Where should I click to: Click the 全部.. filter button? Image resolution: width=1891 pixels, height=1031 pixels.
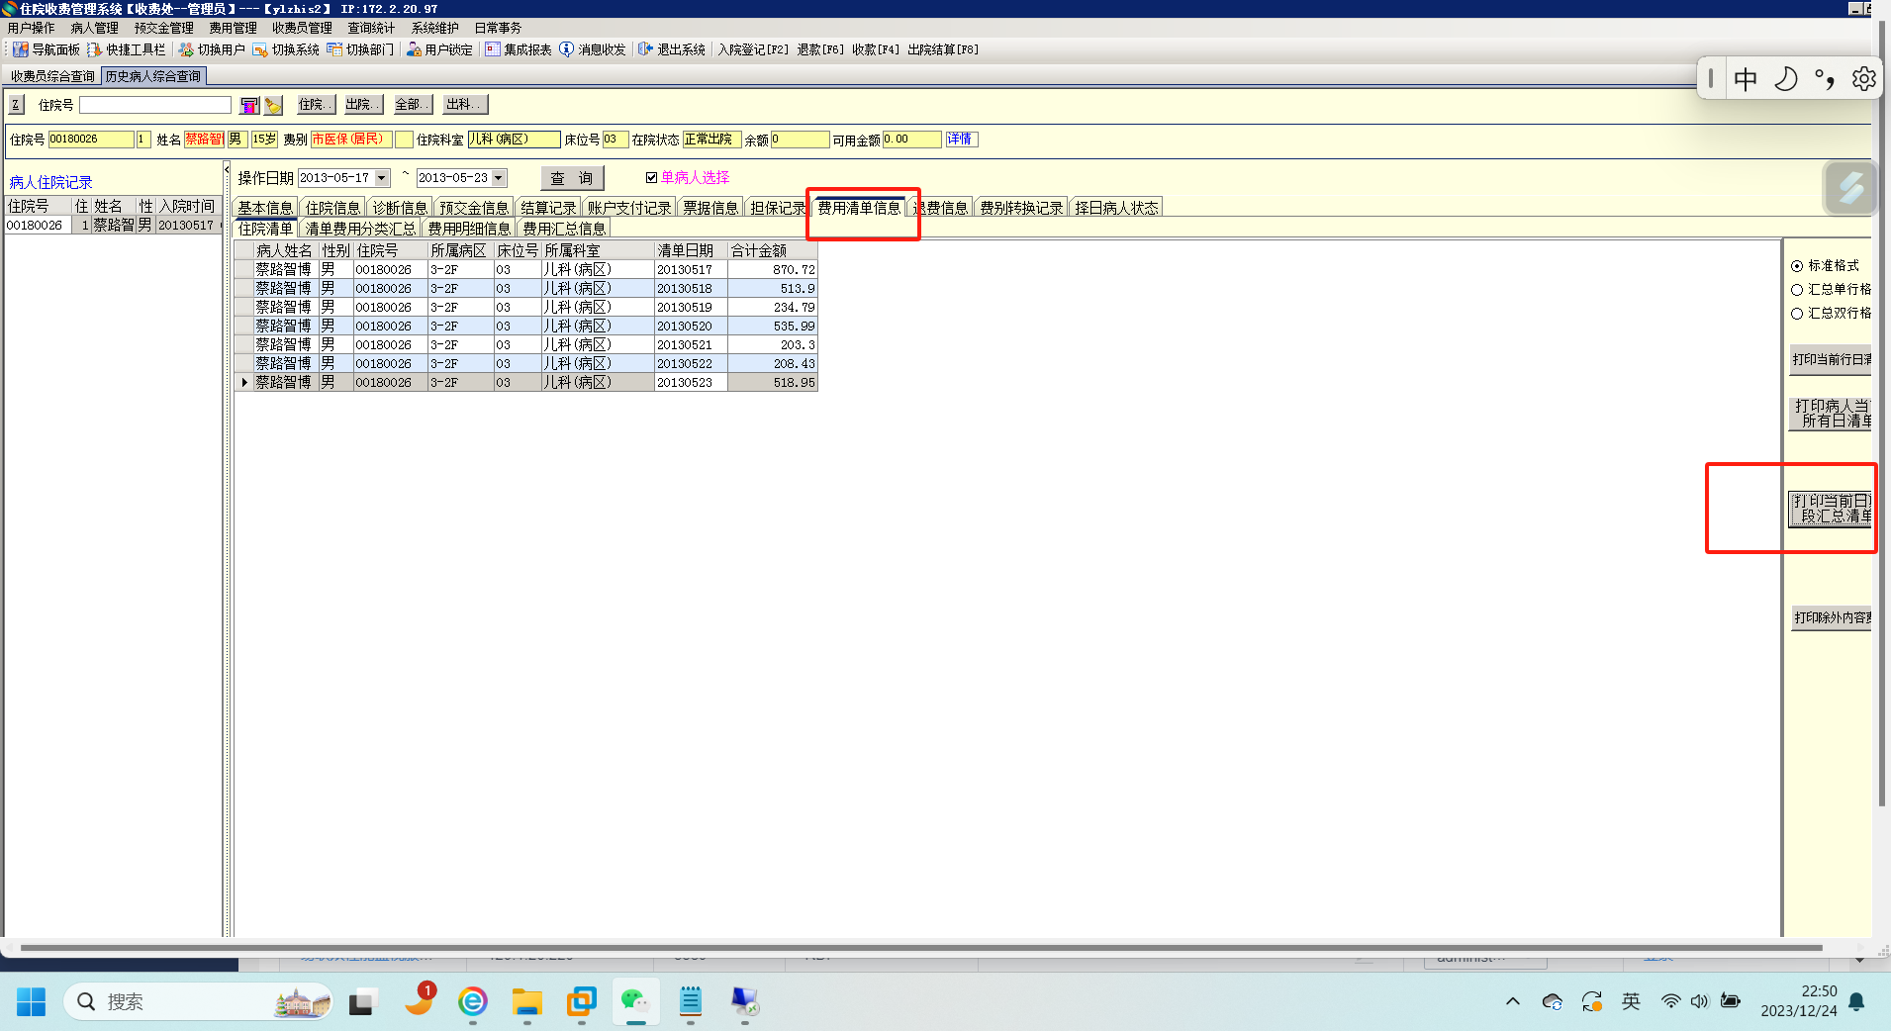(x=412, y=105)
